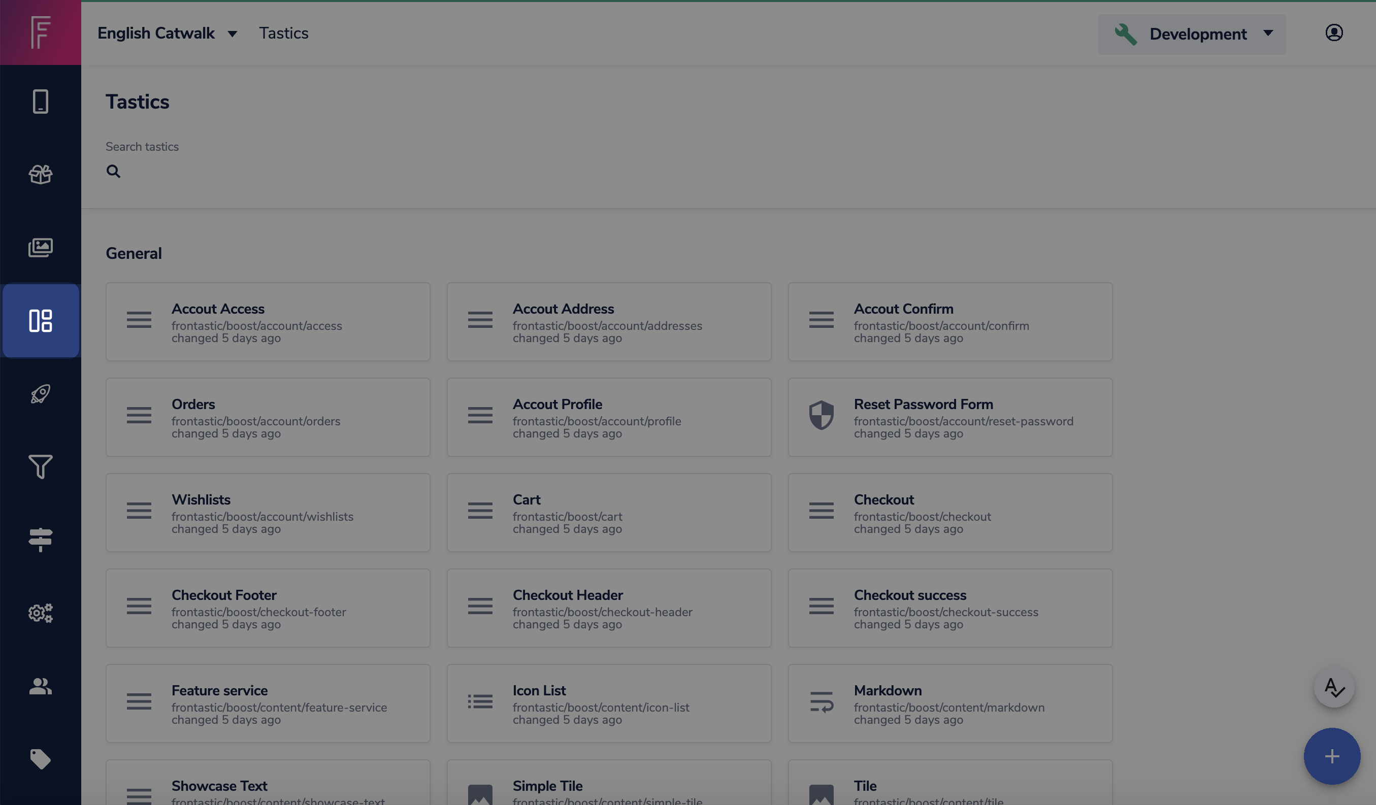Click into the Search tastics field
The image size is (1376, 805).
(382, 172)
